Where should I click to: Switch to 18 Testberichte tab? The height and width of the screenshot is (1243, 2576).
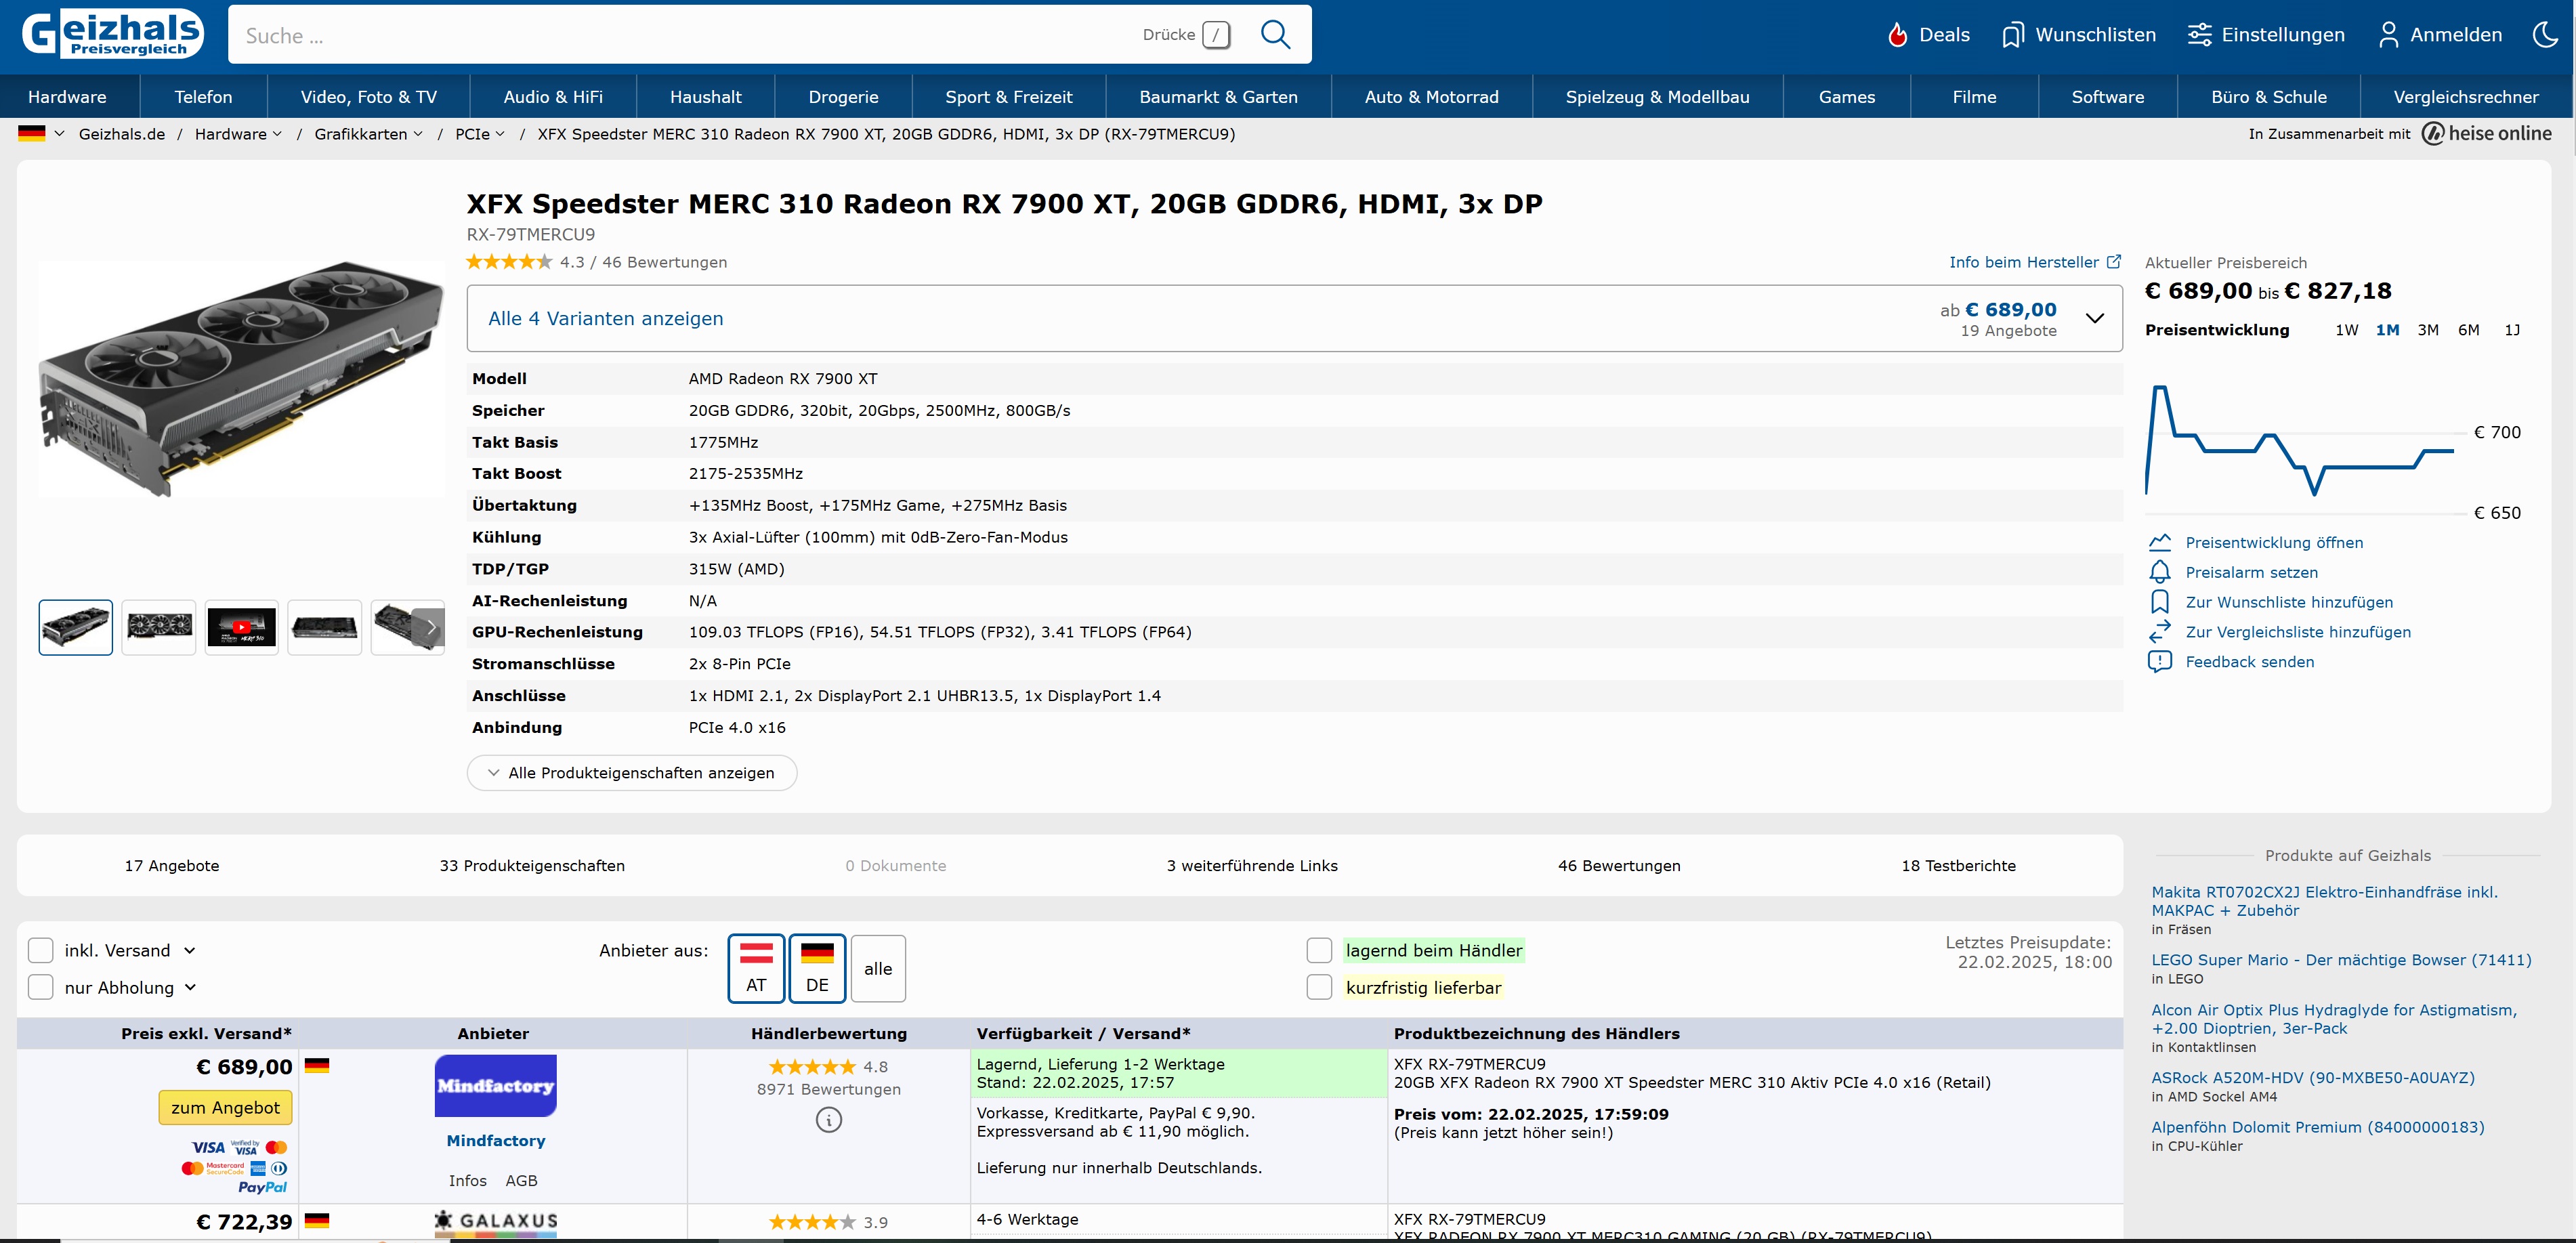point(1958,866)
